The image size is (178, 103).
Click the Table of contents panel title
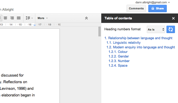[118, 18]
